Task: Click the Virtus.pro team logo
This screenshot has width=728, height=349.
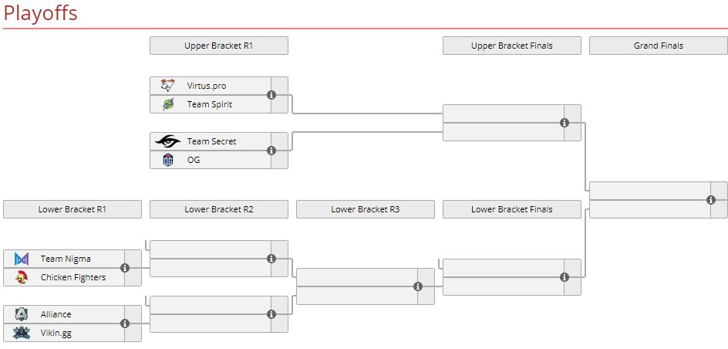Action: (x=168, y=86)
